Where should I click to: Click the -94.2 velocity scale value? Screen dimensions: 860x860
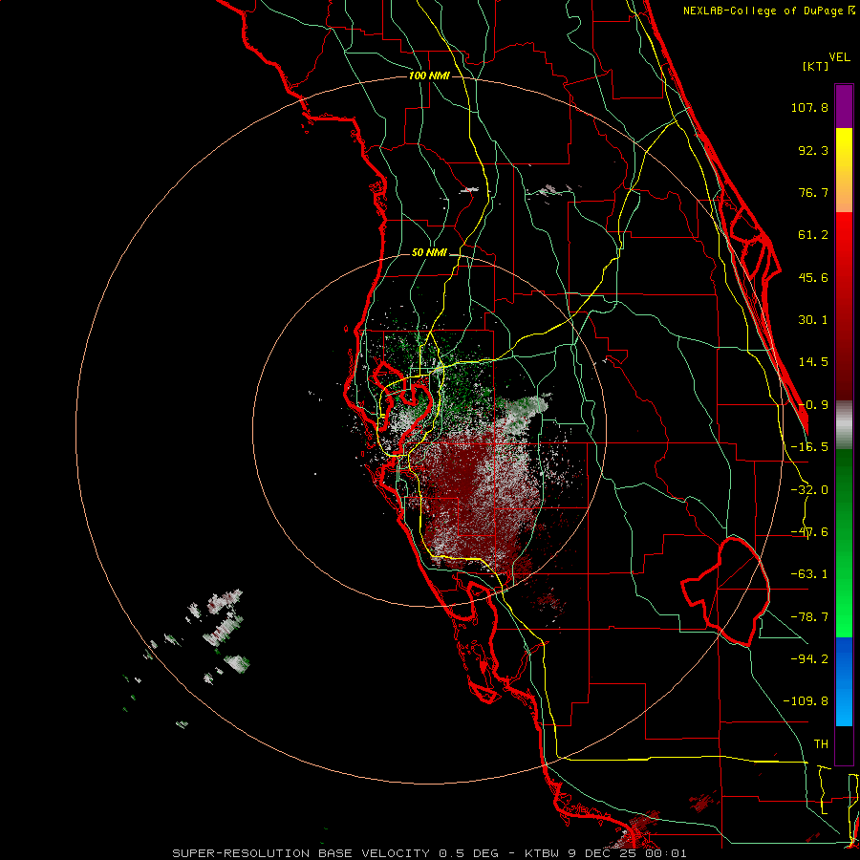point(809,658)
